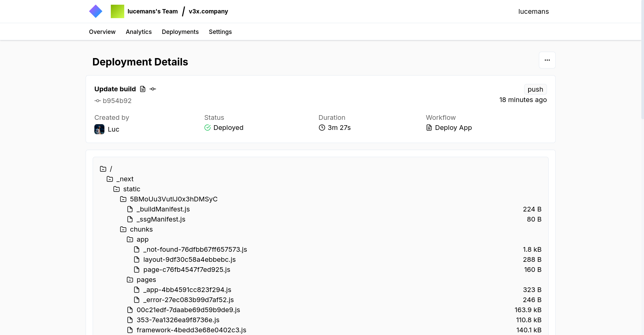Open the green team avatar square

click(x=118, y=11)
